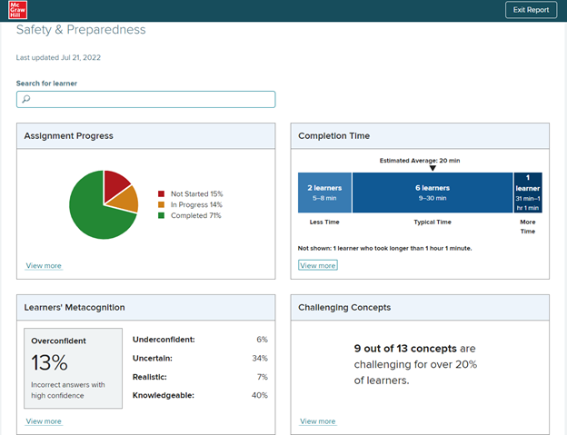
Task: Click the McGraw Hill logo
Action: 18,10
